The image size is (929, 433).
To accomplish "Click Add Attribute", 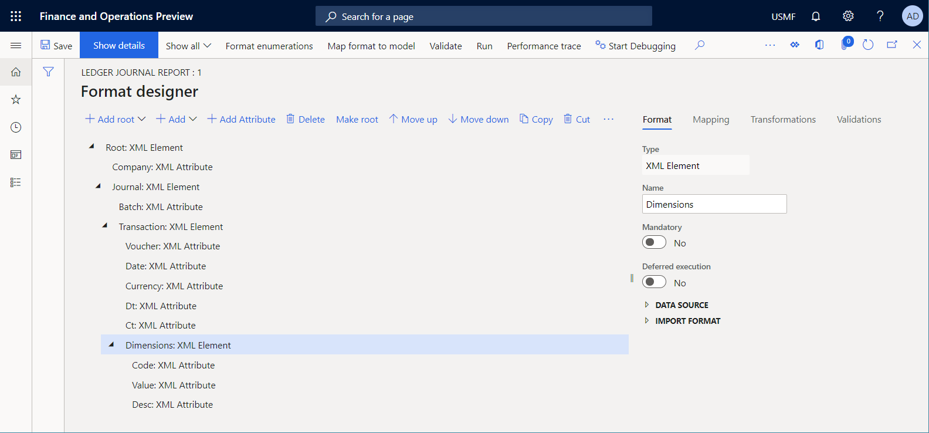I will (241, 119).
